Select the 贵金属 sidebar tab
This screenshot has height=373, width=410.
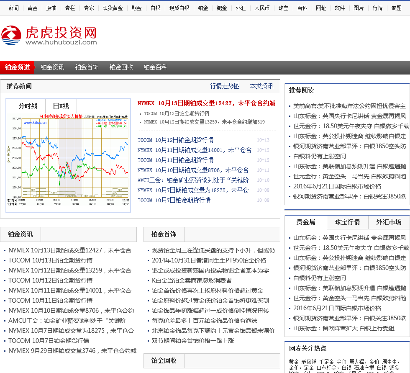[x=306, y=222]
